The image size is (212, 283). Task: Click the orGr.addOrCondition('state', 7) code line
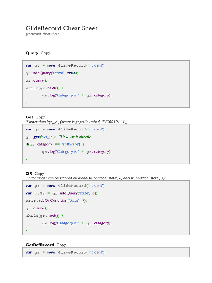coord(56,200)
